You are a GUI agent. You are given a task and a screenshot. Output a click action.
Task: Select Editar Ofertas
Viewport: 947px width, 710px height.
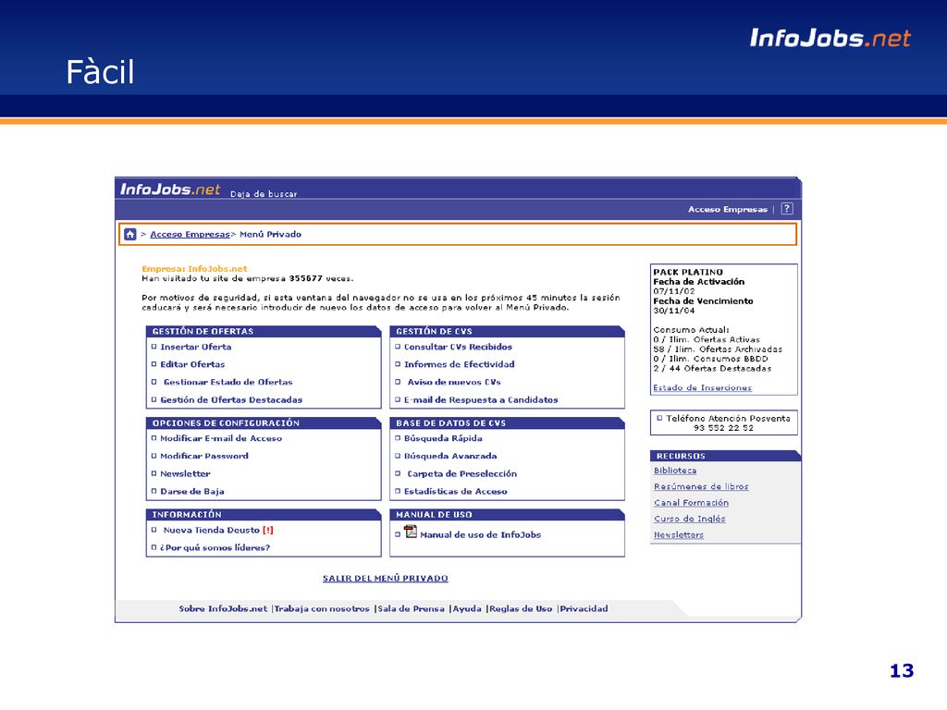[x=192, y=364]
